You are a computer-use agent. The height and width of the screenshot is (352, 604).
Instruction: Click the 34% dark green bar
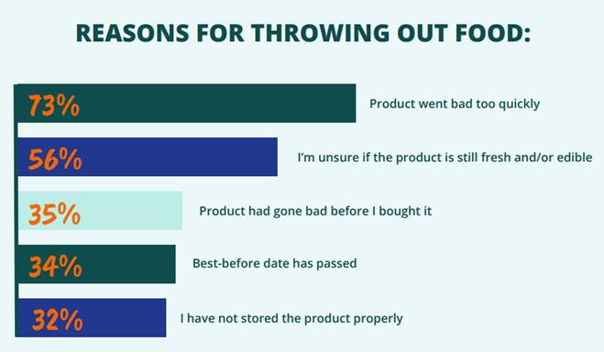(96, 264)
